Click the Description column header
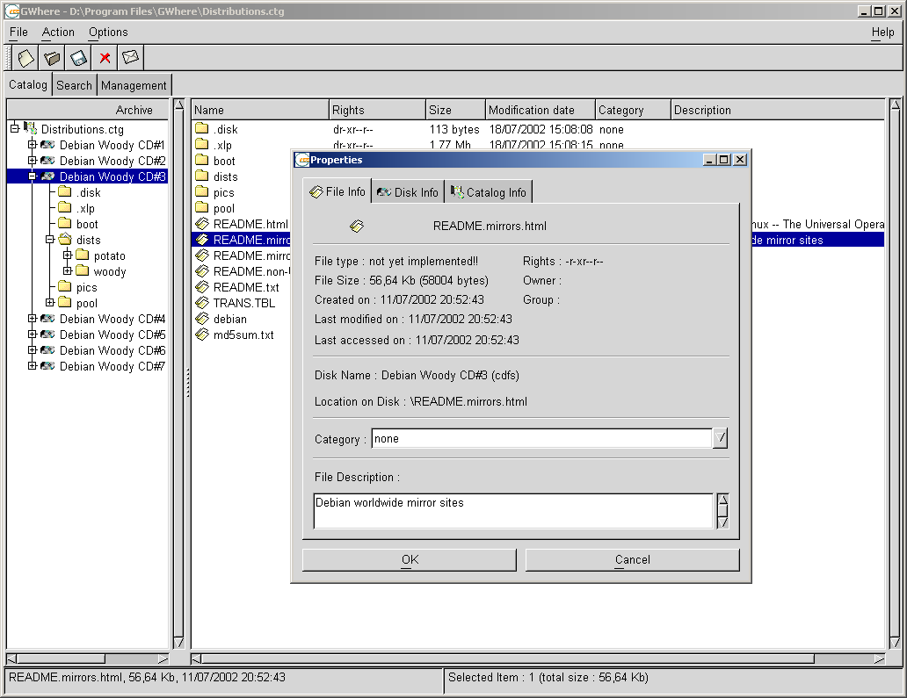 click(778, 110)
